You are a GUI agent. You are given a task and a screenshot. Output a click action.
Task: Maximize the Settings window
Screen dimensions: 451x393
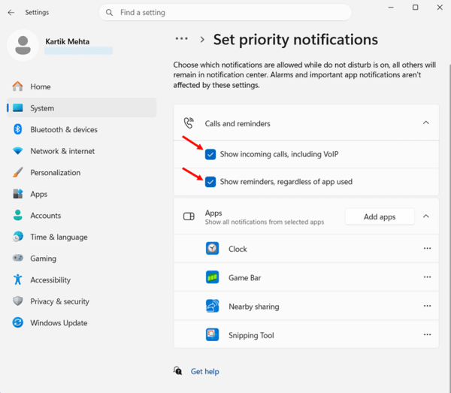416,8
